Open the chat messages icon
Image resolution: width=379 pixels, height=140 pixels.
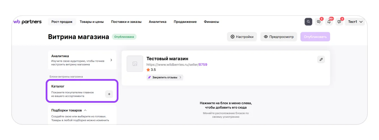(319, 22)
